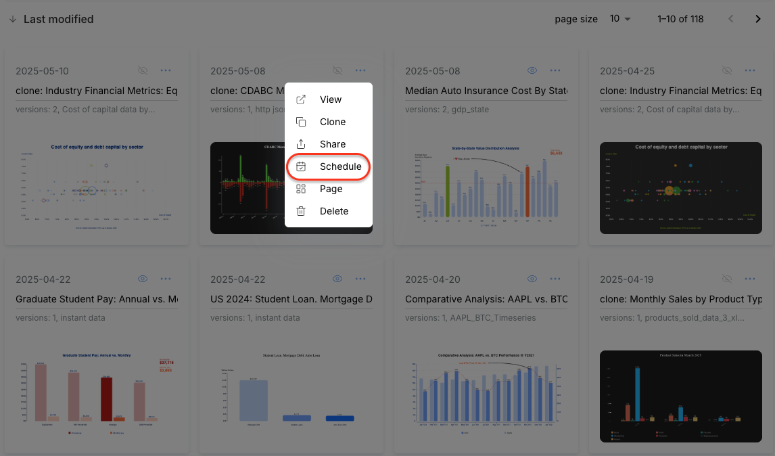
Task: Open Product Sales in March 2025 thumbnail
Action: coord(681,396)
